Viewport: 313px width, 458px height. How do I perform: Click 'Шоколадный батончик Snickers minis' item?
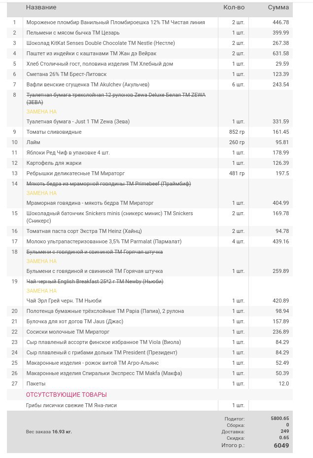tap(110, 217)
